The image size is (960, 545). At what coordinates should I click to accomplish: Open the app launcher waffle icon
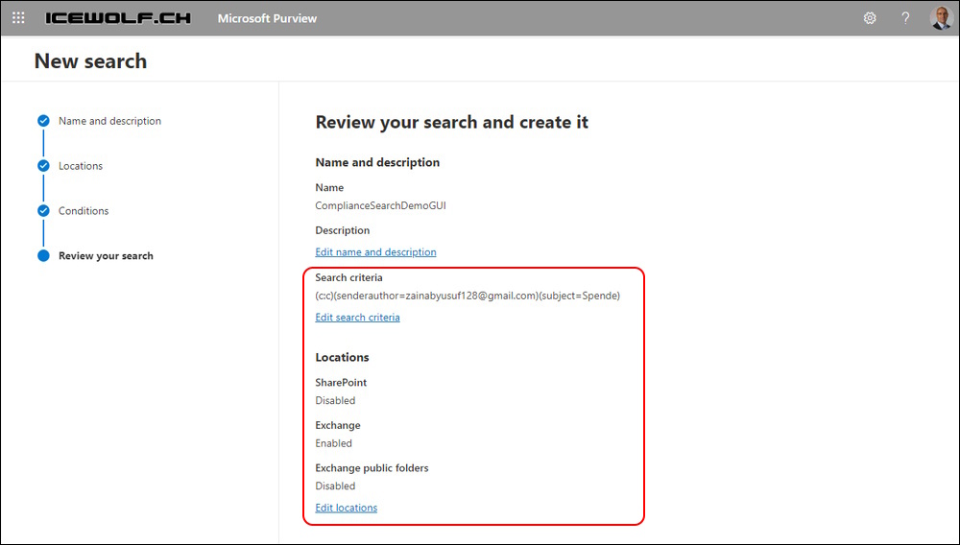click(18, 18)
